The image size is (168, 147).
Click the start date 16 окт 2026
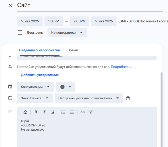30,21
